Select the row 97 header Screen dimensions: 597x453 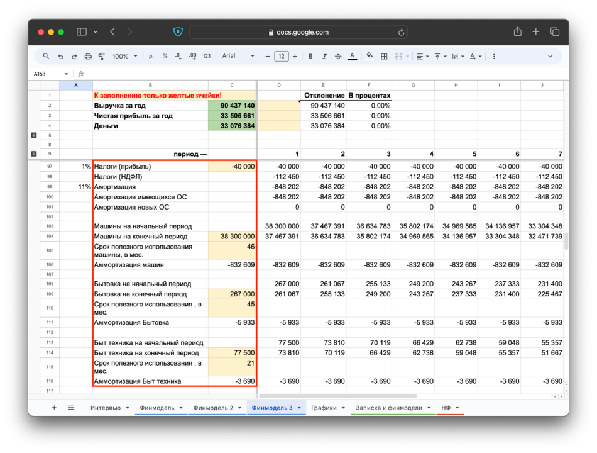point(50,166)
